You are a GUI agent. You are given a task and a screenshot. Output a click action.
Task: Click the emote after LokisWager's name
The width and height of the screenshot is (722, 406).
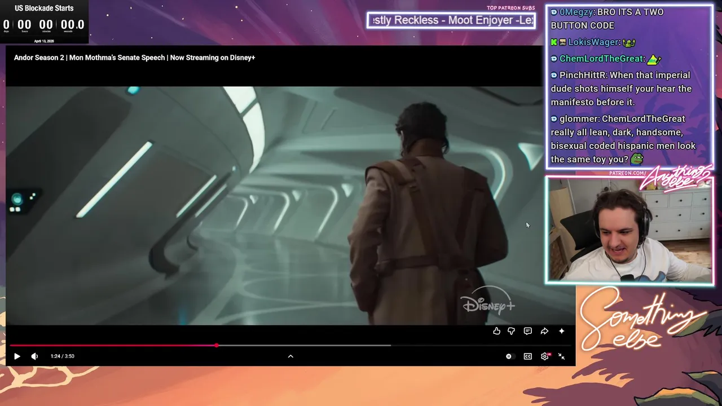click(x=629, y=42)
